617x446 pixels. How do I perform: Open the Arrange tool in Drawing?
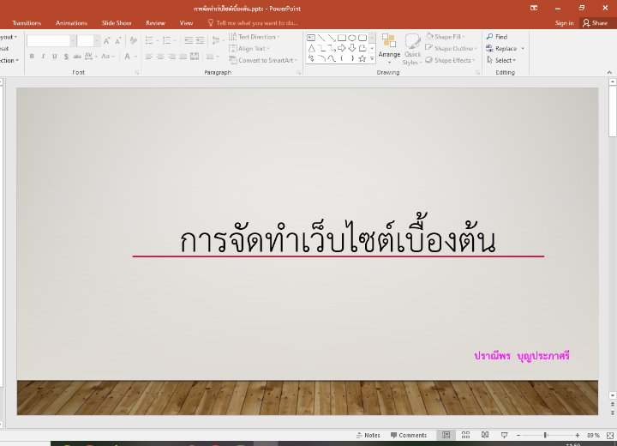(389, 46)
